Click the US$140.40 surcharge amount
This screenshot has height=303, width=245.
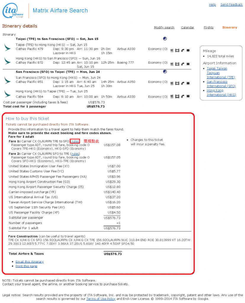coord(112,192)
